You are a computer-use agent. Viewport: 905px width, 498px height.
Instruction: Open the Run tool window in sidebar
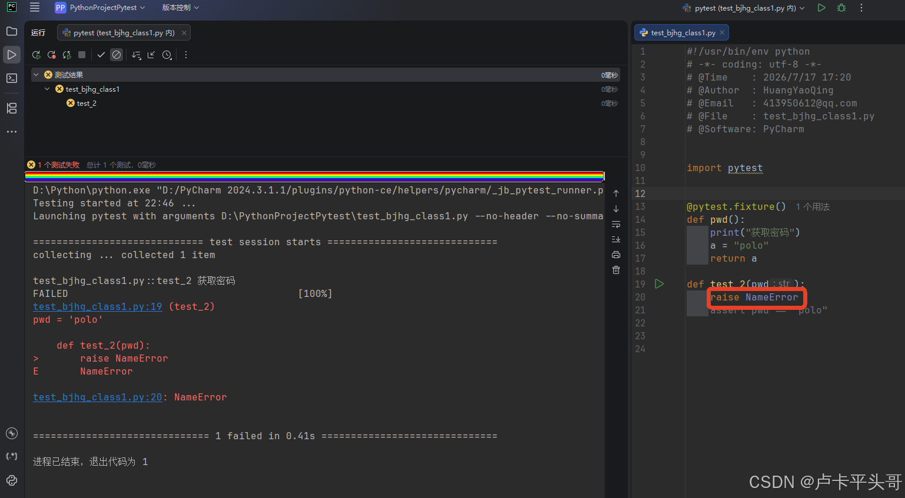[x=12, y=55]
